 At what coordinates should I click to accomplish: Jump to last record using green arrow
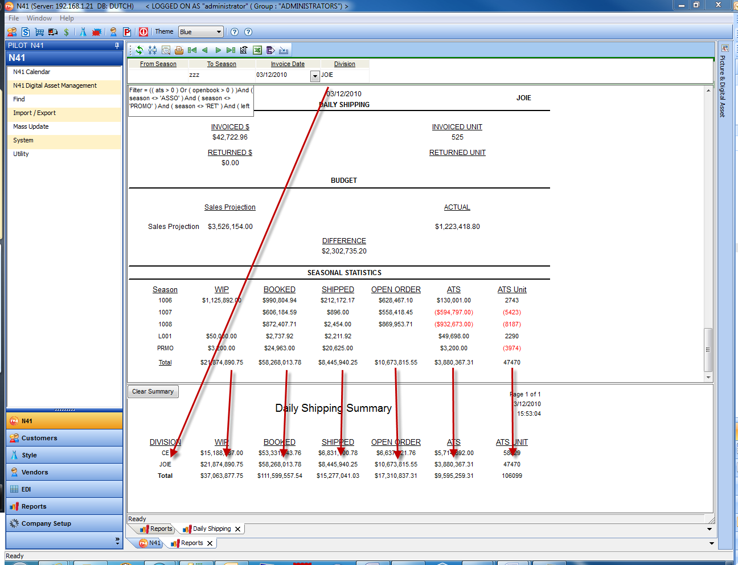[231, 50]
